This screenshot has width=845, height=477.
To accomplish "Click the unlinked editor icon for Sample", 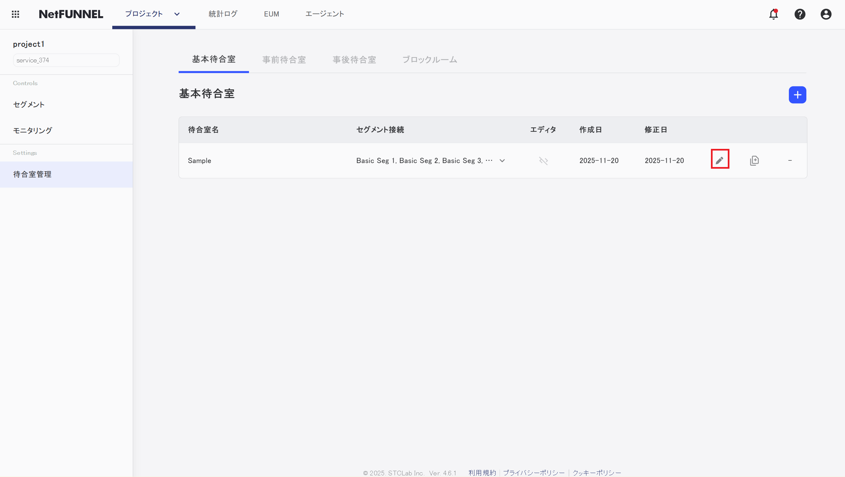I will pos(543,161).
